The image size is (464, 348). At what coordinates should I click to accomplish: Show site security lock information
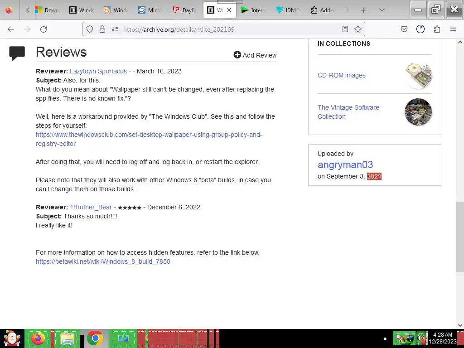coord(102,29)
